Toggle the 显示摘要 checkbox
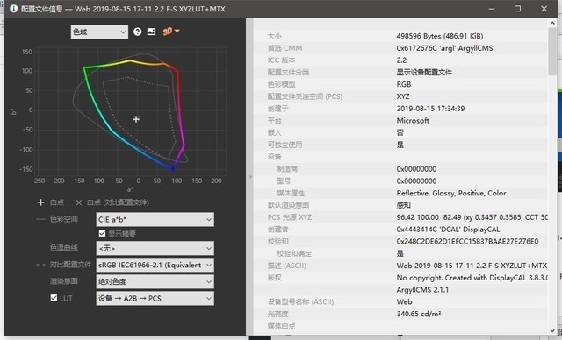This screenshot has width=562, height=340. (102, 233)
